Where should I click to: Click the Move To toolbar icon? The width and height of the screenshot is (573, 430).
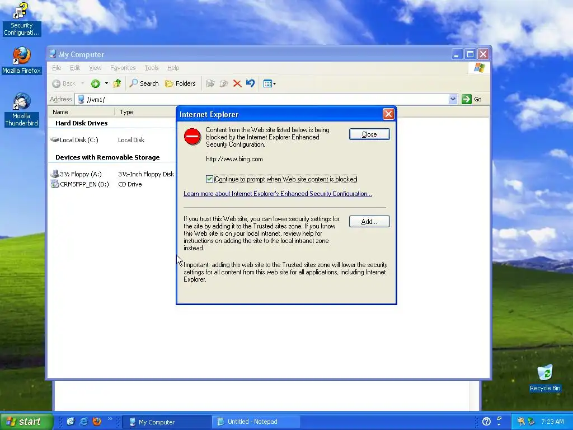coord(210,84)
